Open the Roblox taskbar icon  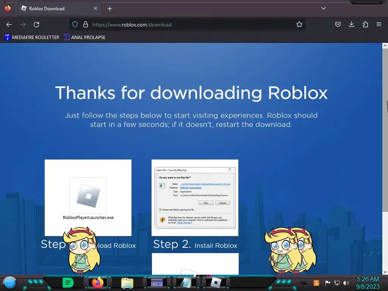pyautogui.click(x=216, y=283)
